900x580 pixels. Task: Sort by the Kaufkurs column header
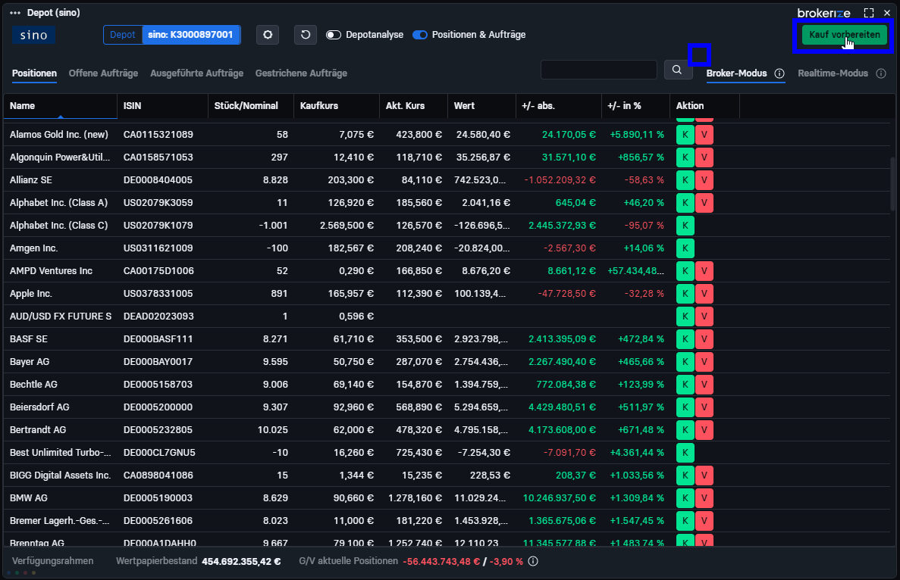tap(337, 106)
